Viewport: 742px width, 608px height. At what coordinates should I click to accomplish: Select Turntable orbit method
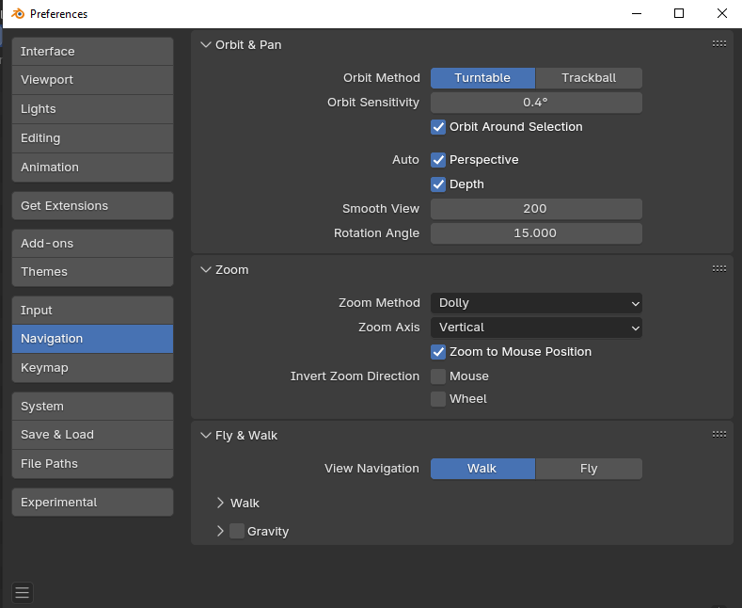coord(482,78)
